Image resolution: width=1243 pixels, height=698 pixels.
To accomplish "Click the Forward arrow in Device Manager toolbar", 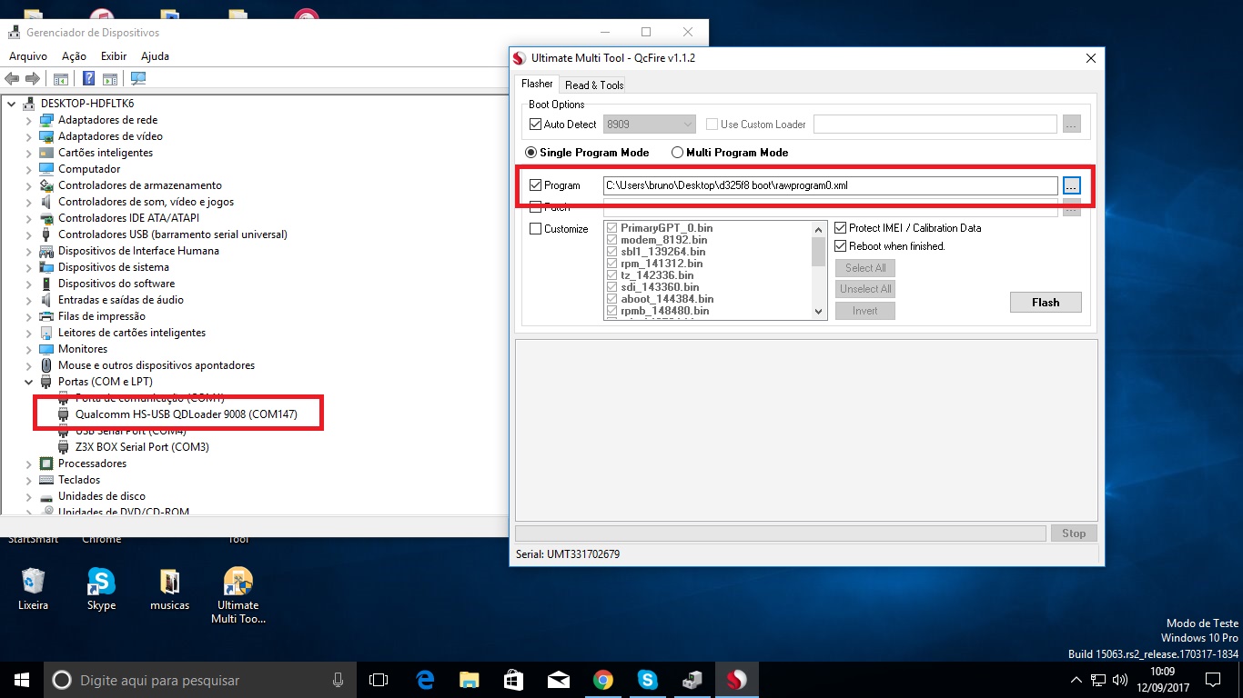I will tap(33, 79).
